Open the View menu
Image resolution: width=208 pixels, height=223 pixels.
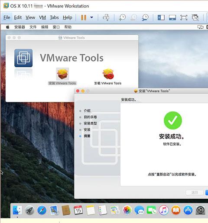[30, 17]
